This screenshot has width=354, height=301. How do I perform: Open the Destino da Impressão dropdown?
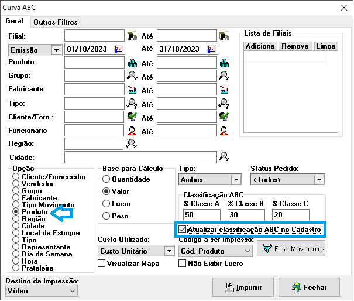pyautogui.click(x=73, y=290)
